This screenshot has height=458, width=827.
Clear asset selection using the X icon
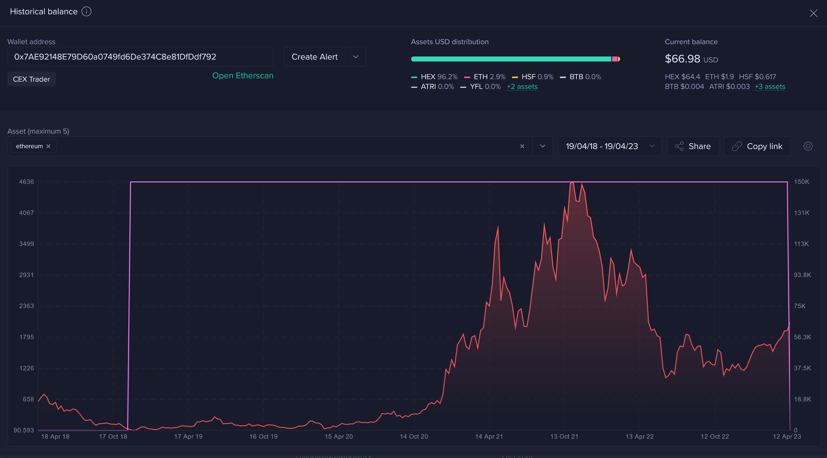(522, 146)
